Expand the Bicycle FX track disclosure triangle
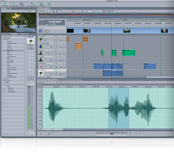The image size is (174, 154). (x=39, y=63)
